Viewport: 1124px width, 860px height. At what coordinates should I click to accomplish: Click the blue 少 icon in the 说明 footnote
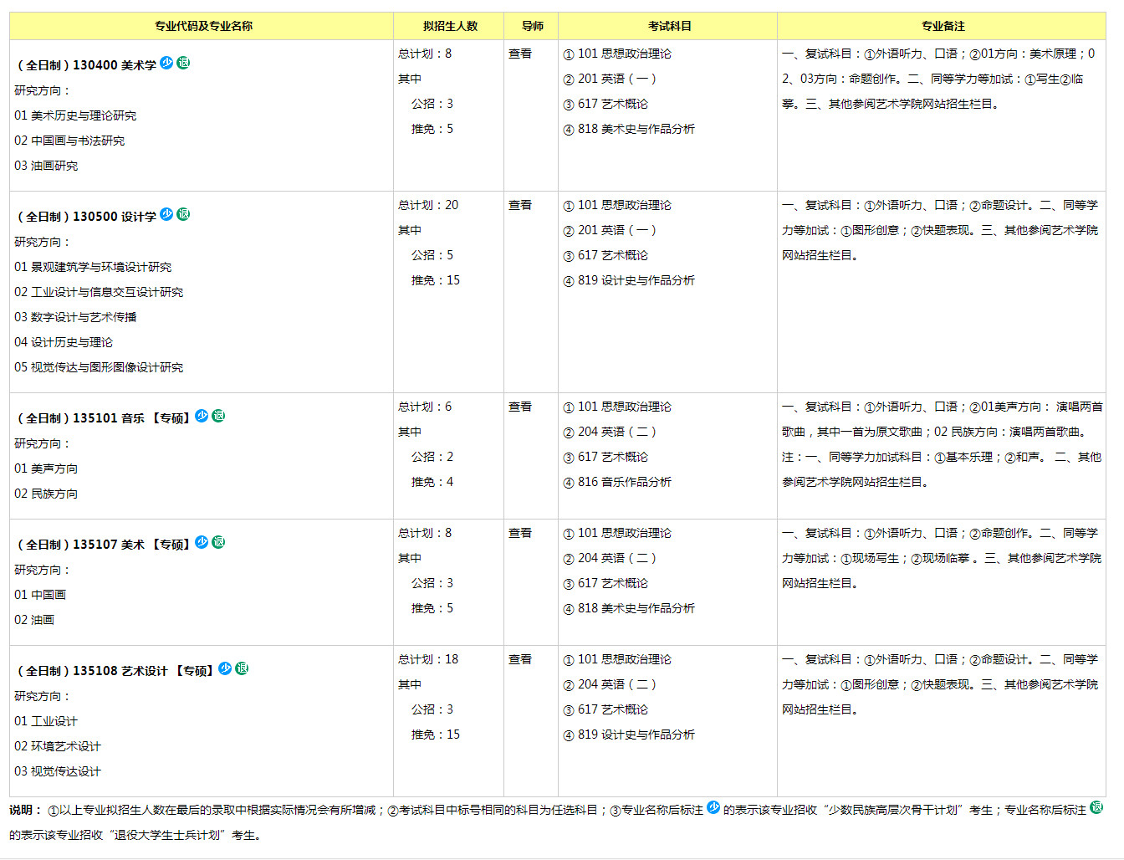coord(713,807)
